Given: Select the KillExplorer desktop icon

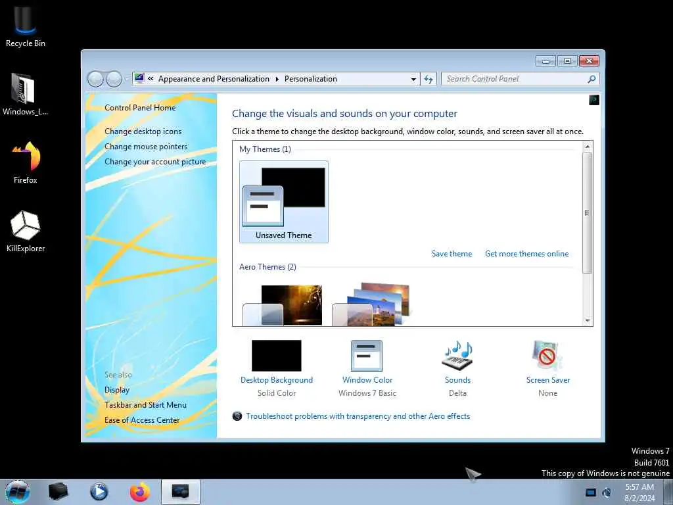Looking at the screenshot, I should click(x=26, y=231).
